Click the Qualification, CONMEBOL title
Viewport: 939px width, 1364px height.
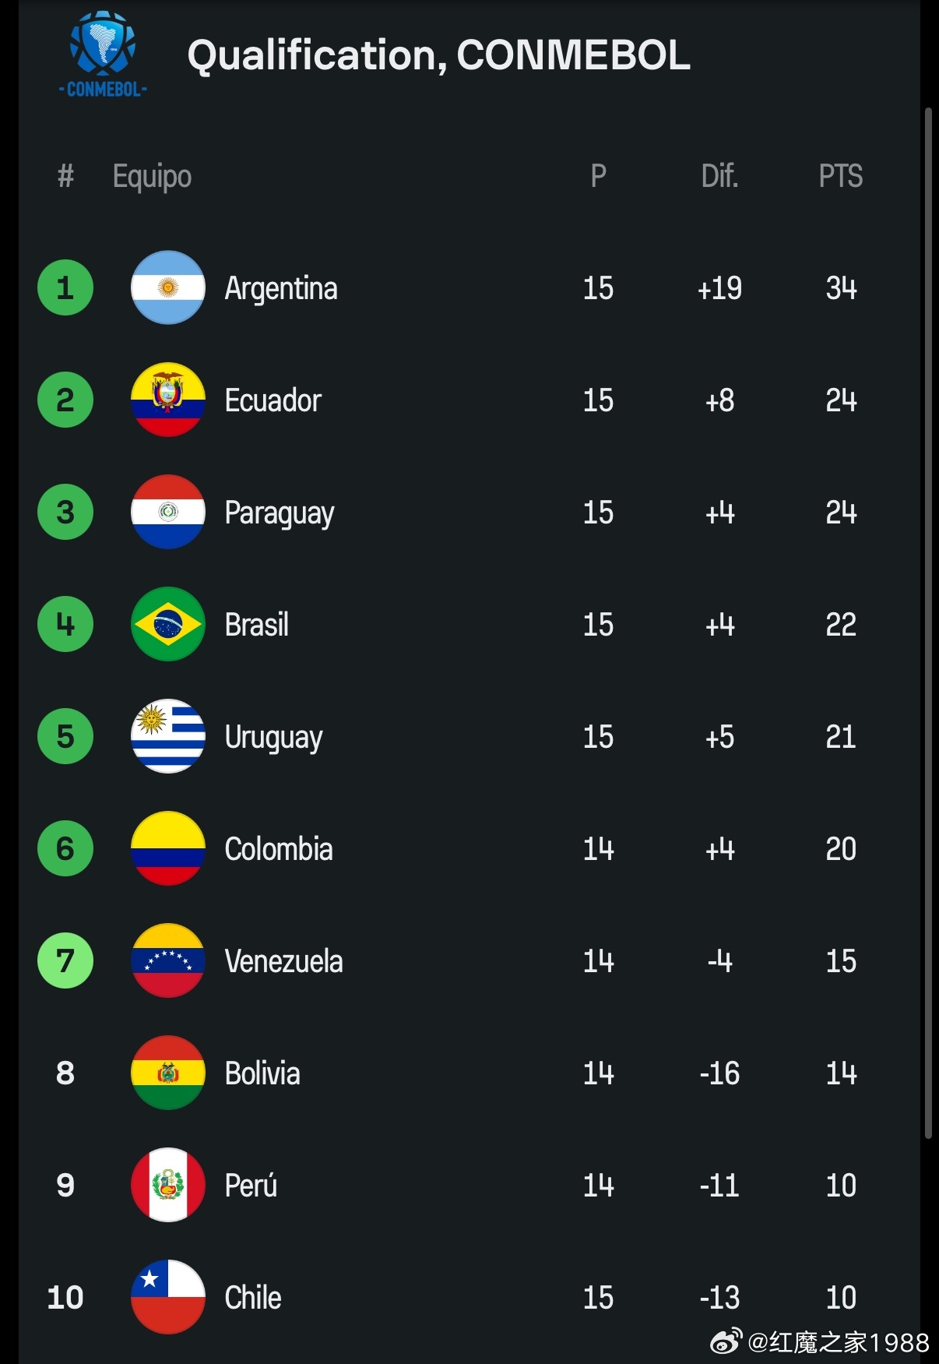tap(438, 55)
